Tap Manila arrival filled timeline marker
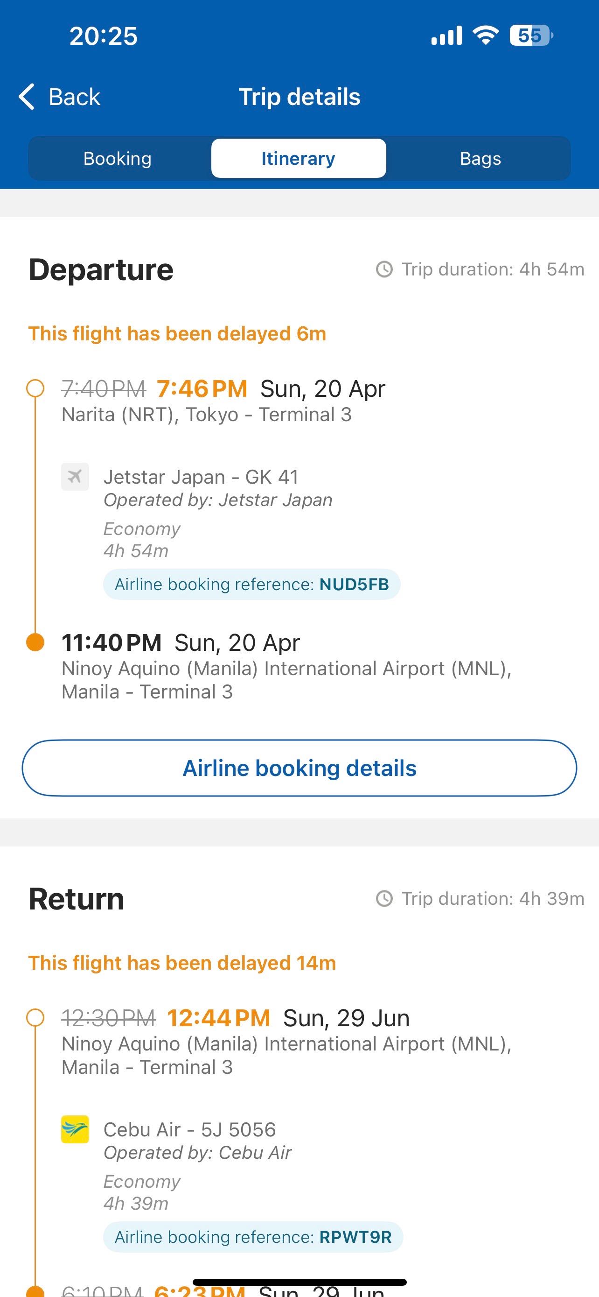This screenshot has width=599, height=1297. tap(35, 642)
